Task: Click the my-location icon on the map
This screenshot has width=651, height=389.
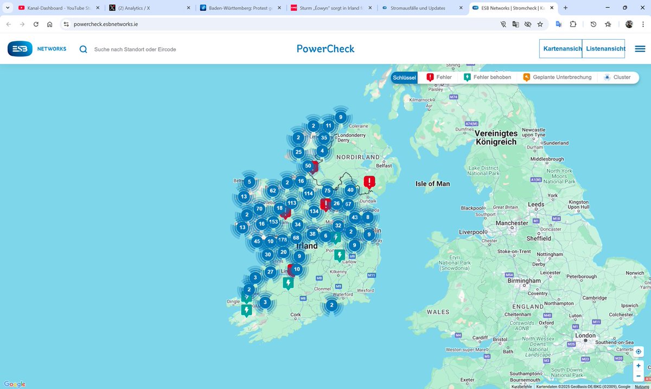Action: 638,352
